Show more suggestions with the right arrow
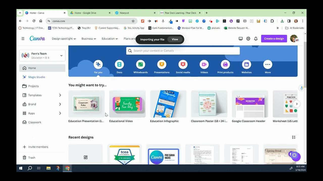 coord(297,104)
